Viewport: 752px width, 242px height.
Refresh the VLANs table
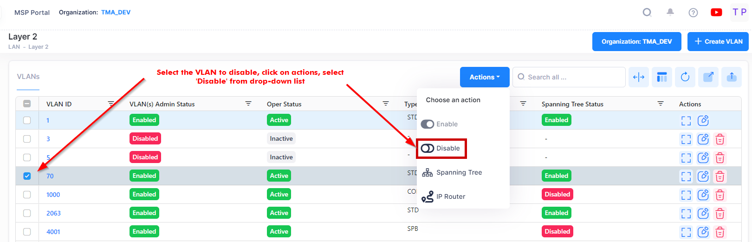click(685, 77)
